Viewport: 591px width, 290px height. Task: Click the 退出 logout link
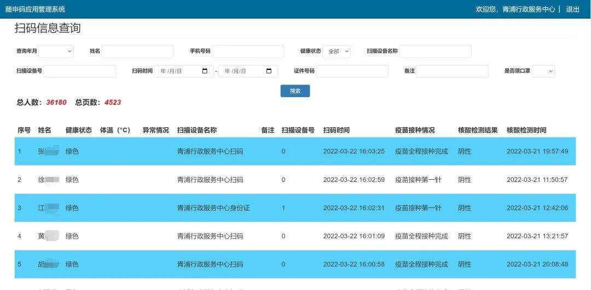tap(572, 9)
